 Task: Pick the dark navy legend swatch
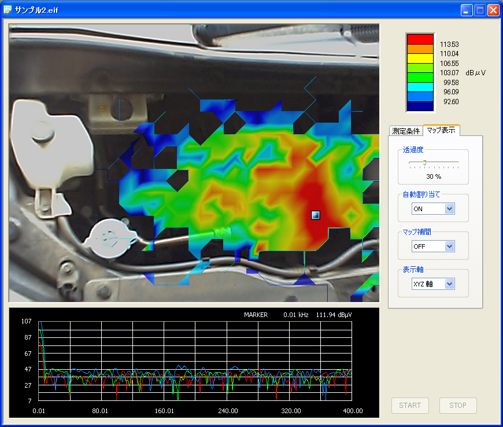420,106
